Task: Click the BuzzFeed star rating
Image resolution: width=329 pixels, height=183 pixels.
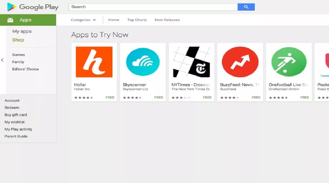Action: click(229, 98)
